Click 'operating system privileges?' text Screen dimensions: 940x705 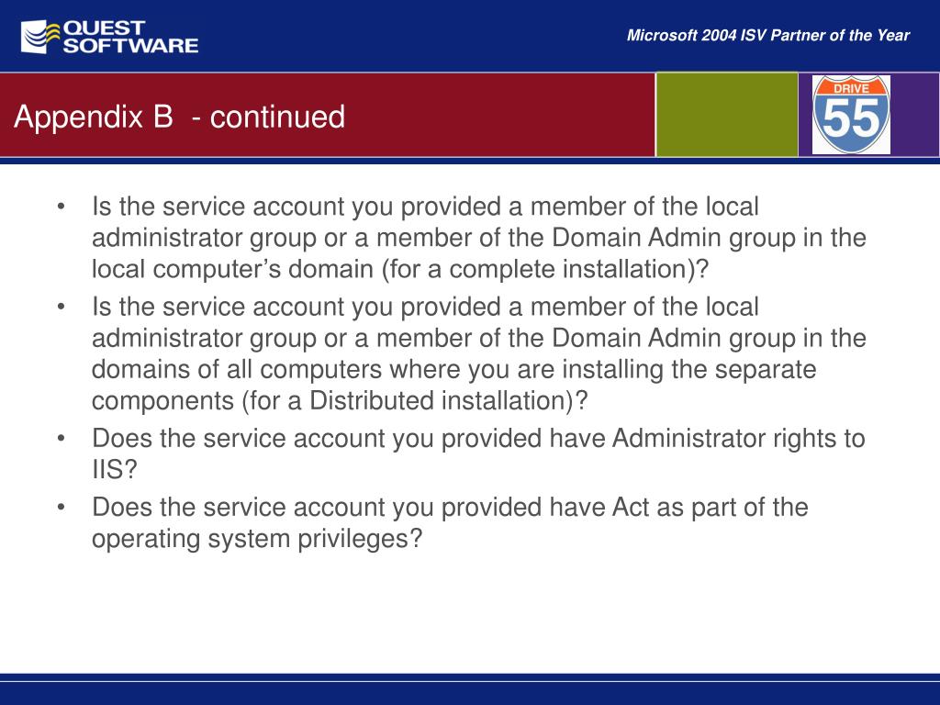coord(257,538)
